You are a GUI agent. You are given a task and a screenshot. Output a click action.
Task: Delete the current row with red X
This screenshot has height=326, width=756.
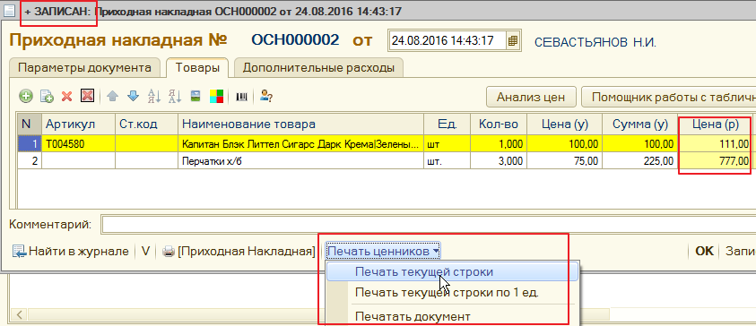(66, 96)
